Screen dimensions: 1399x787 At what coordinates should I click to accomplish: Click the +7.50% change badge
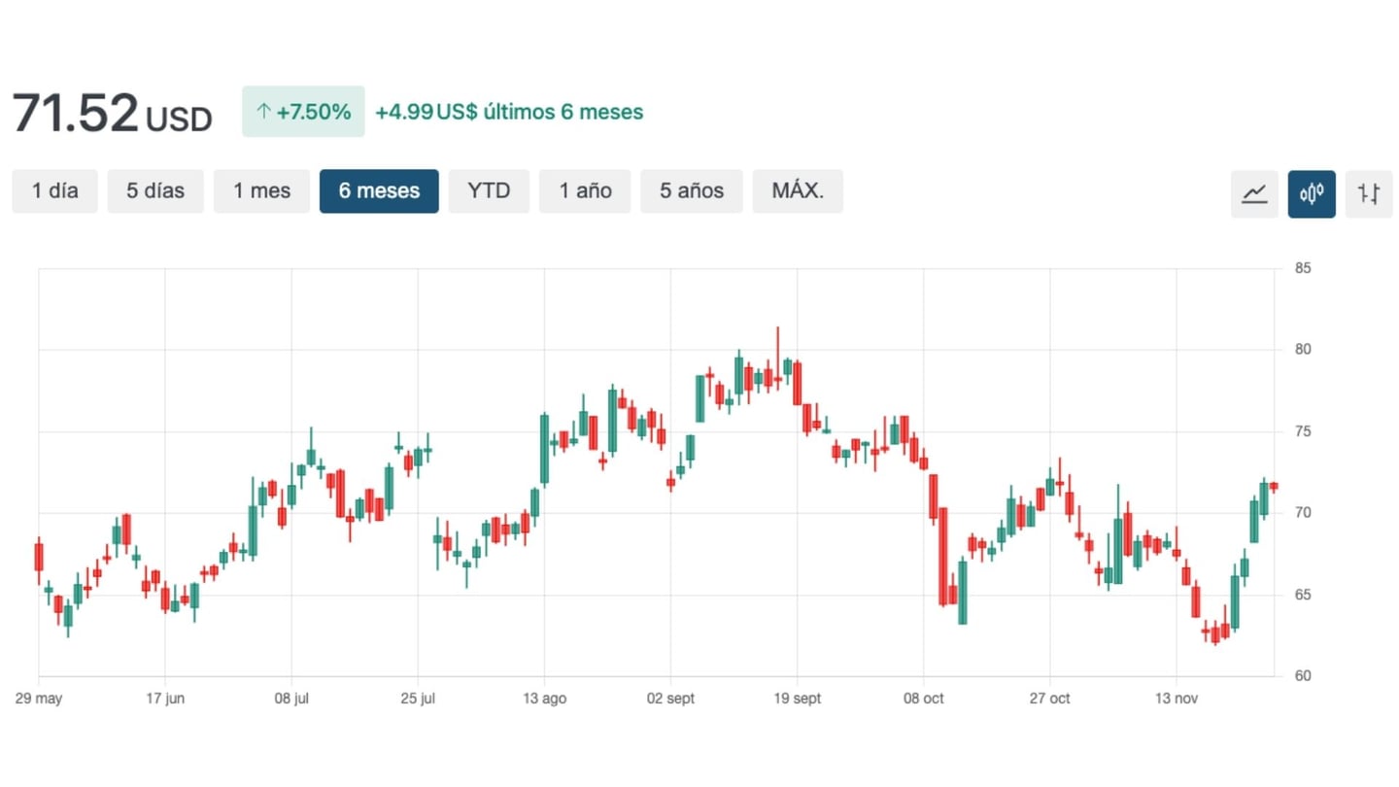[303, 112]
